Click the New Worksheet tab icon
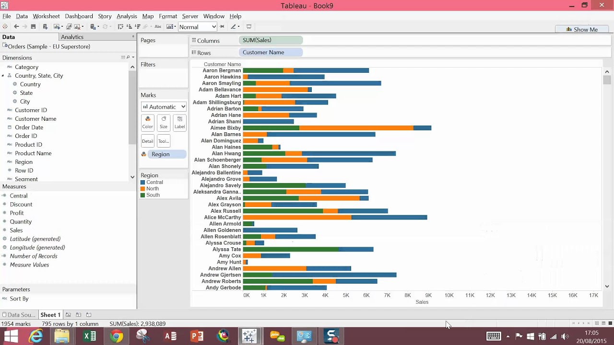The width and height of the screenshot is (614, 345). coord(68,315)
